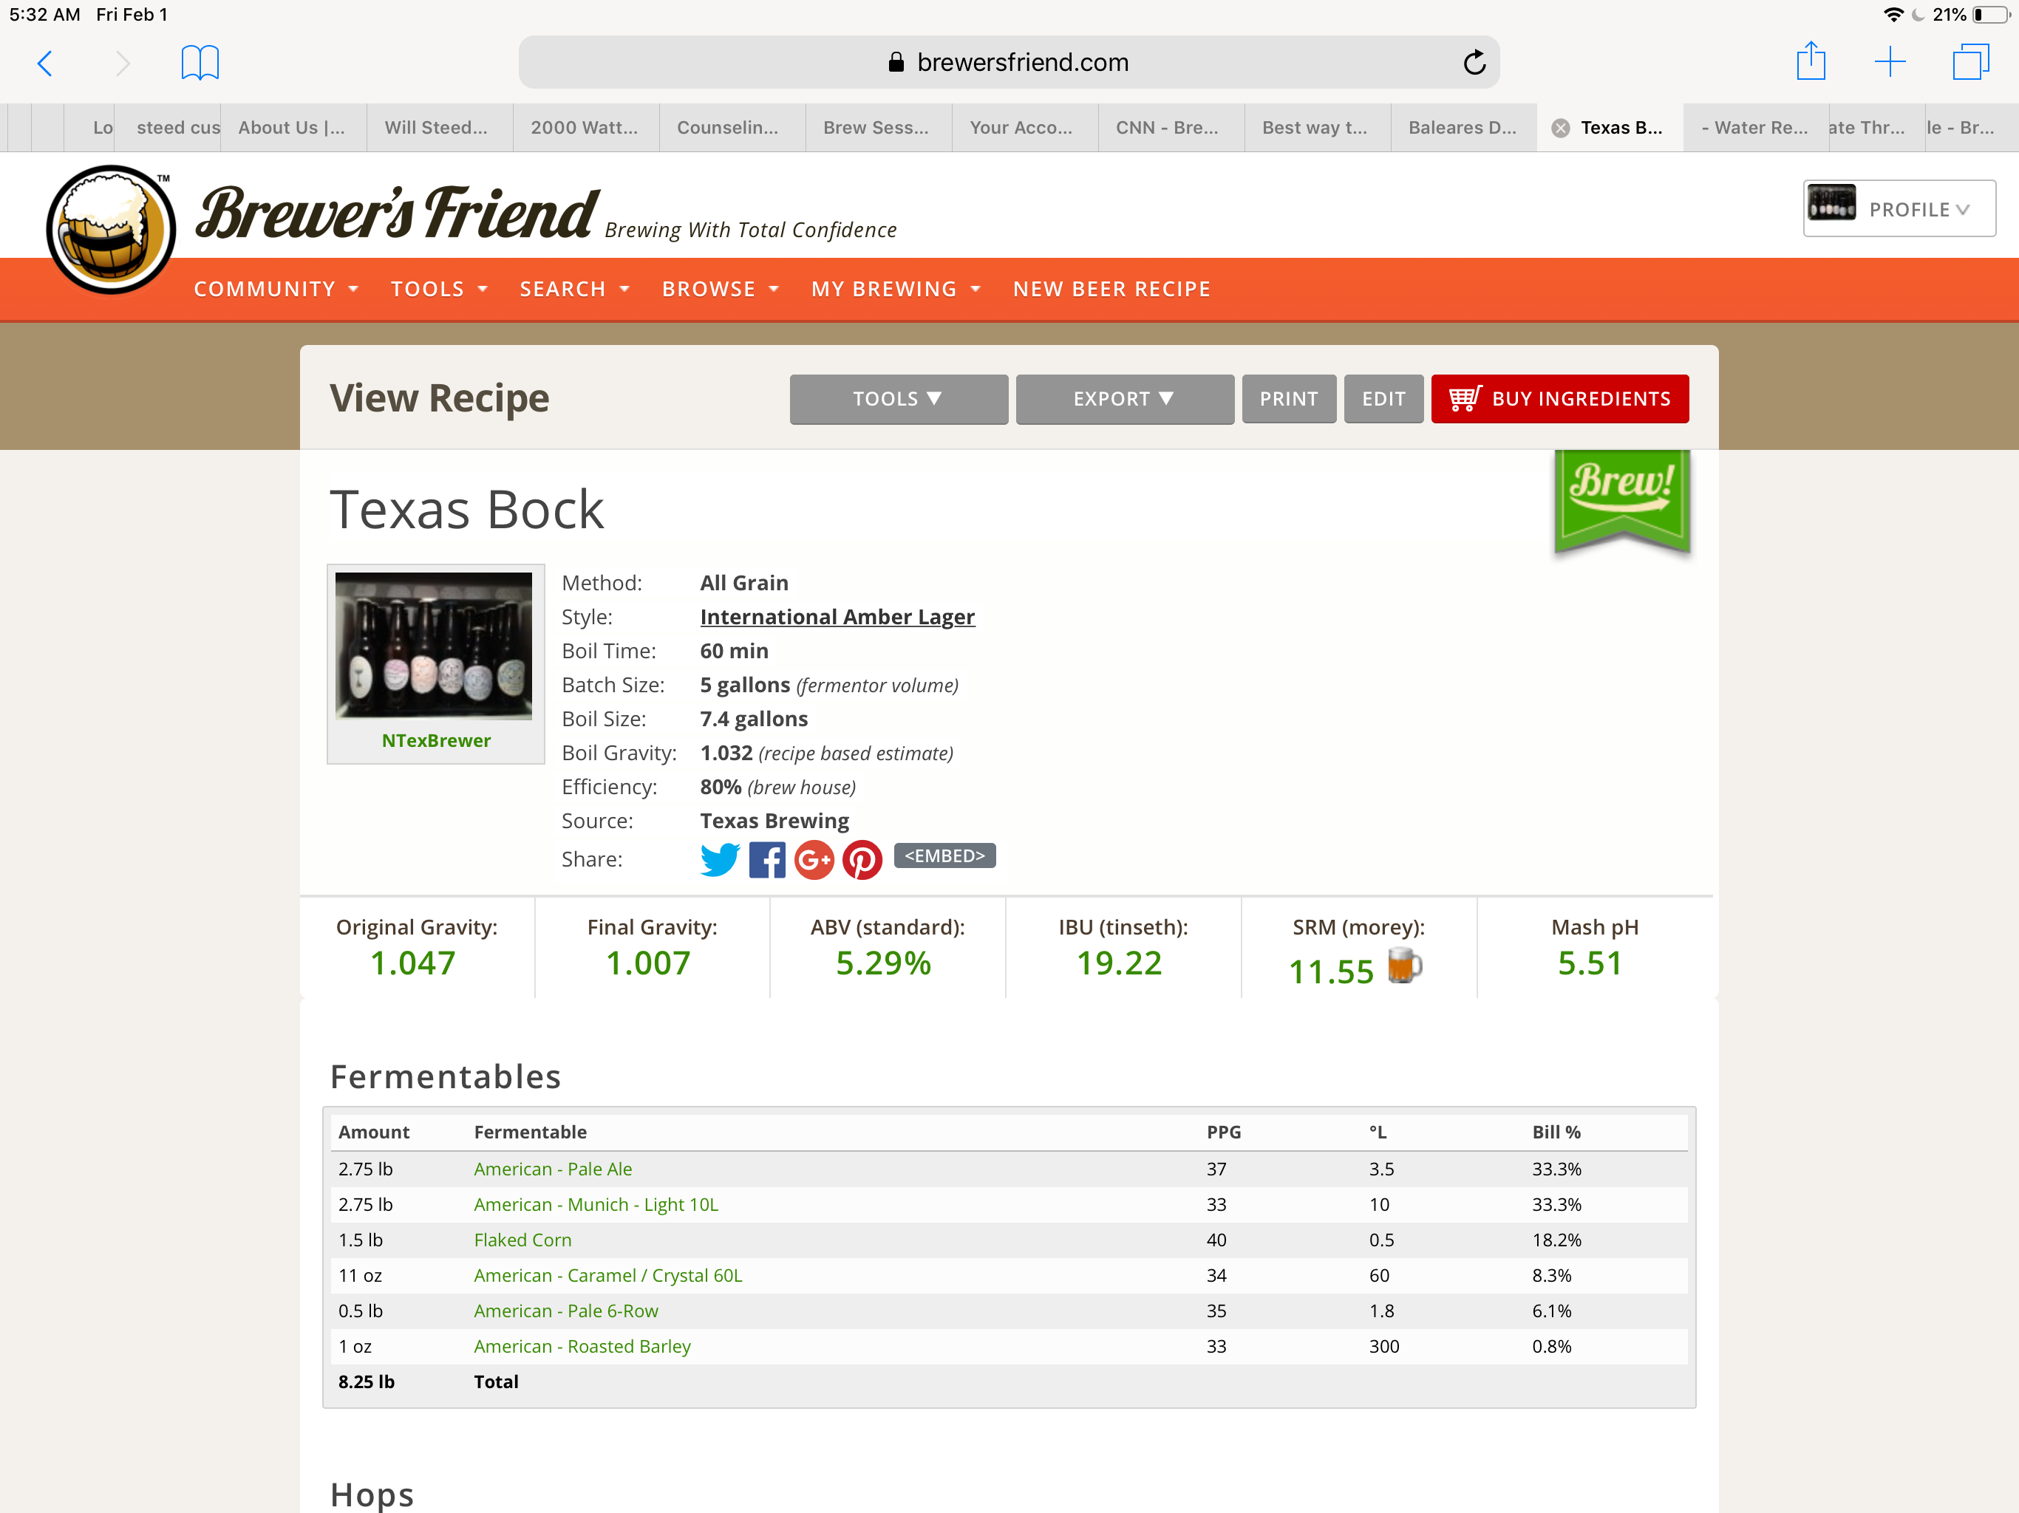Click the battery status indicator
Viewport: 2019px width, 1513px height.
[1992, 15]
